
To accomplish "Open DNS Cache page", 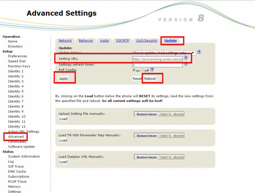I will tap(17, 172).
